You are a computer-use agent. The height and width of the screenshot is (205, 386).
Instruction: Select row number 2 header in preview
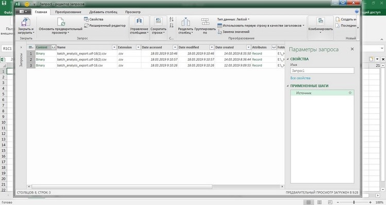tap(31, 59)
